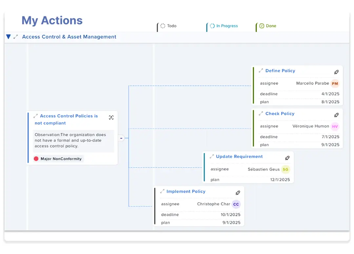This screenshot has height=254, width=354.
Task: Click Marcello Parabe's PM avatar
Action: pyautogui.click(x=335, y=84)
